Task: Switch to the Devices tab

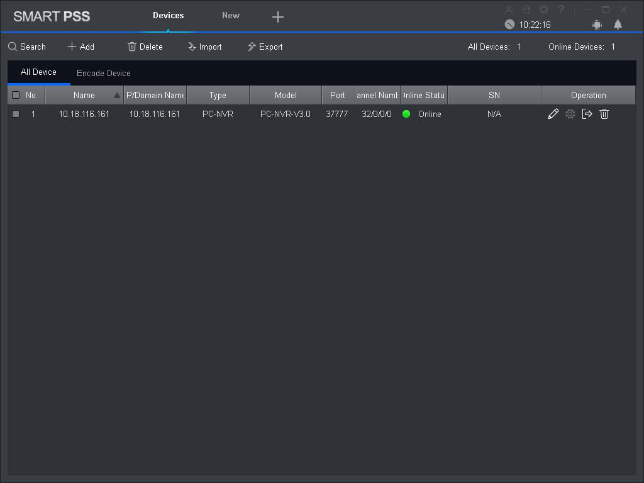Action: pyautogui.click(x=169, y=15)
